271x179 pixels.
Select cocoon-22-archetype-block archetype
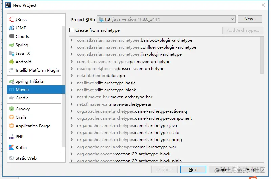124,154
